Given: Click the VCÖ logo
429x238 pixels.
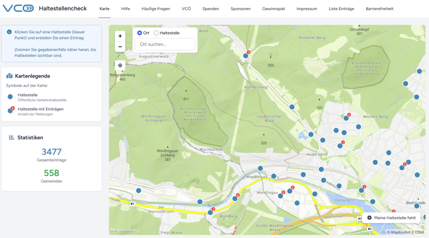Looking at the screenshot, I should point(18,8).
